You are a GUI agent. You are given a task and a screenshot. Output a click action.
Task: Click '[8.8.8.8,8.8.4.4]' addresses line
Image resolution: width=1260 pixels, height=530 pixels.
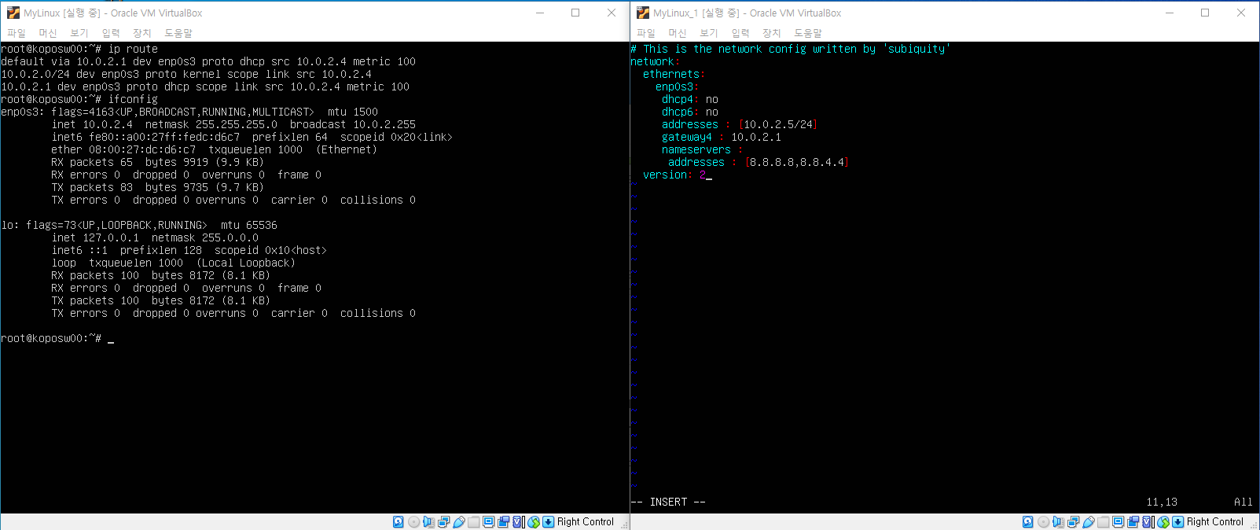click(x=759, y=162)
